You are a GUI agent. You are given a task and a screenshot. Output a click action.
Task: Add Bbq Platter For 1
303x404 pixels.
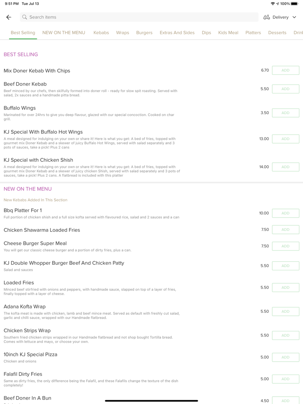pos(285,213)
